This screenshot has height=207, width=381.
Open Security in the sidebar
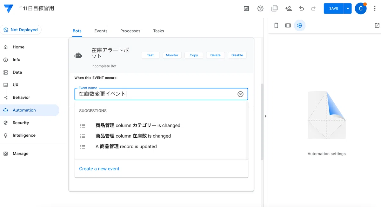point(30,123)
